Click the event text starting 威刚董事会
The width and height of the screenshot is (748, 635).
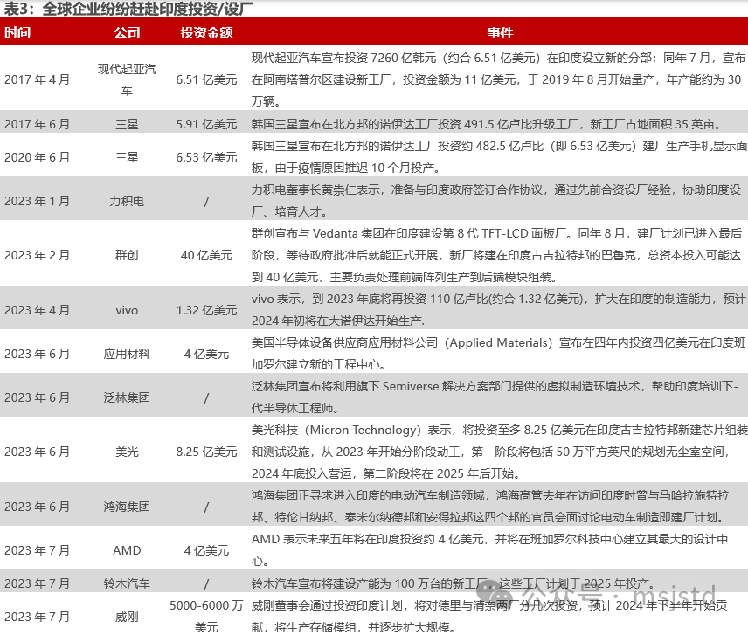coord(489,617)
